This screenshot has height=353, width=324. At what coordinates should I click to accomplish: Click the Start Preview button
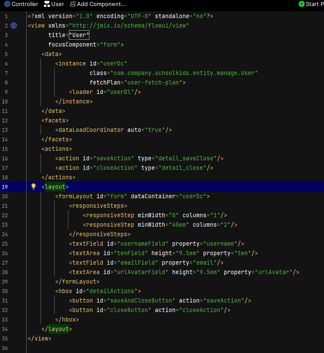click(311, 4)
